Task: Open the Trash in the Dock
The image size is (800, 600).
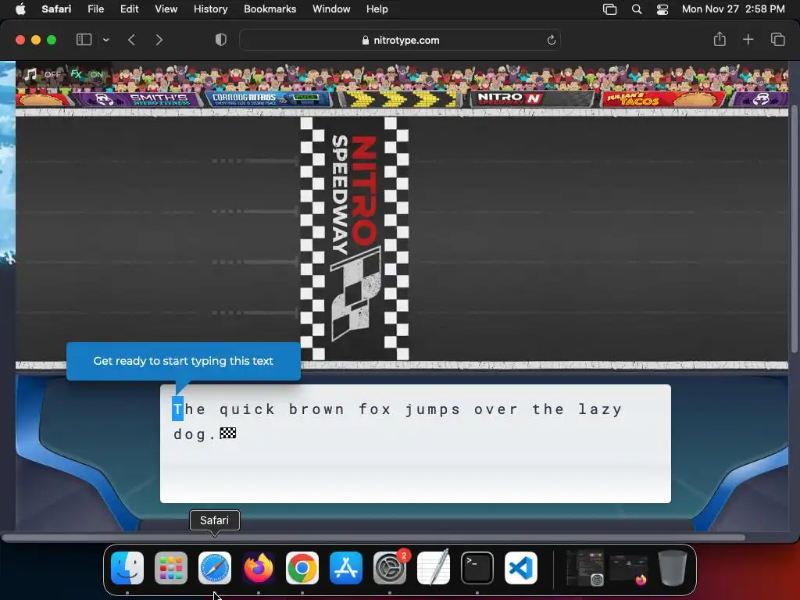Action: [x=673, y=568]
